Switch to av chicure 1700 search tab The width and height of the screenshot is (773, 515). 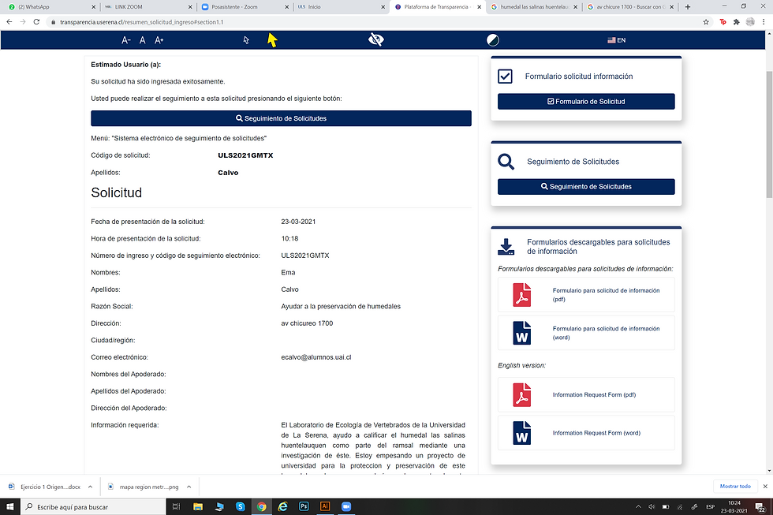coord(629,7)
